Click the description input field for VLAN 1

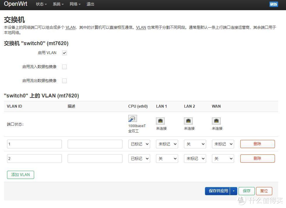pyautogui.click(x=95, y=144)
